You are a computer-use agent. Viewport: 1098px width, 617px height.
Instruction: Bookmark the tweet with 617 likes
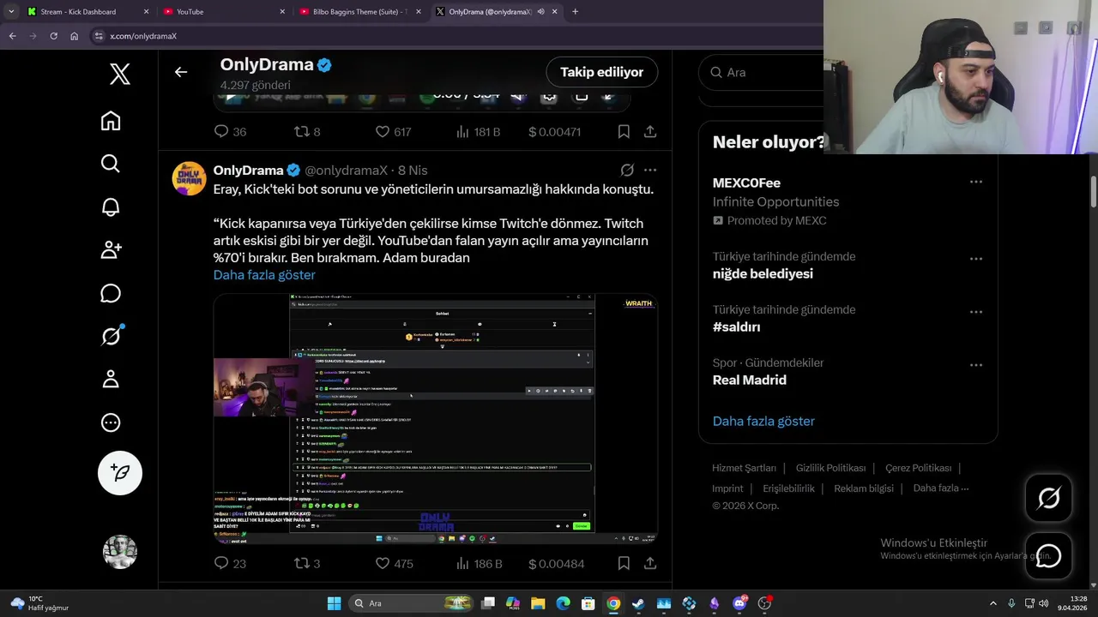[x=624, y=132]
